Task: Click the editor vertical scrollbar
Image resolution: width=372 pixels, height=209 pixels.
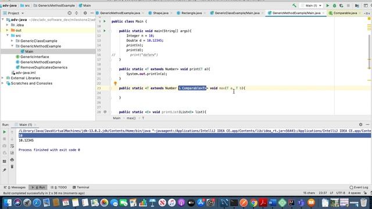Action: 370,51
